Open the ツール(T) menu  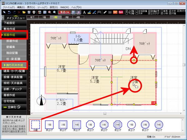pyautogui.click(x=42, y=7)
